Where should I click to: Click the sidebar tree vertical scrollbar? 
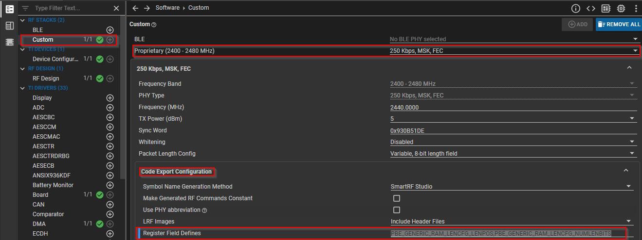123,97
